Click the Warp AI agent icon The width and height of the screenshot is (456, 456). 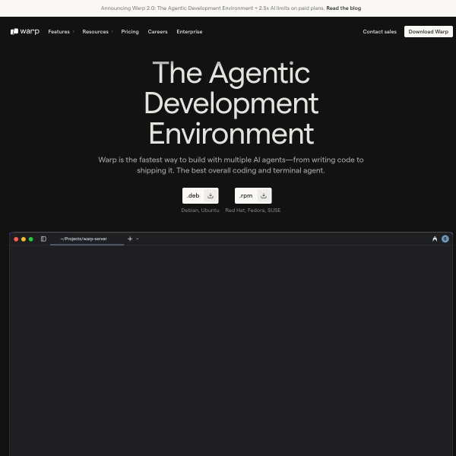pos(435,239)
